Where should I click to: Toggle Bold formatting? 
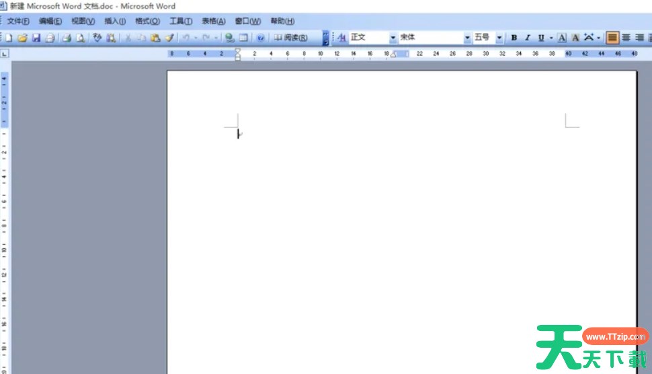(514, 38)
